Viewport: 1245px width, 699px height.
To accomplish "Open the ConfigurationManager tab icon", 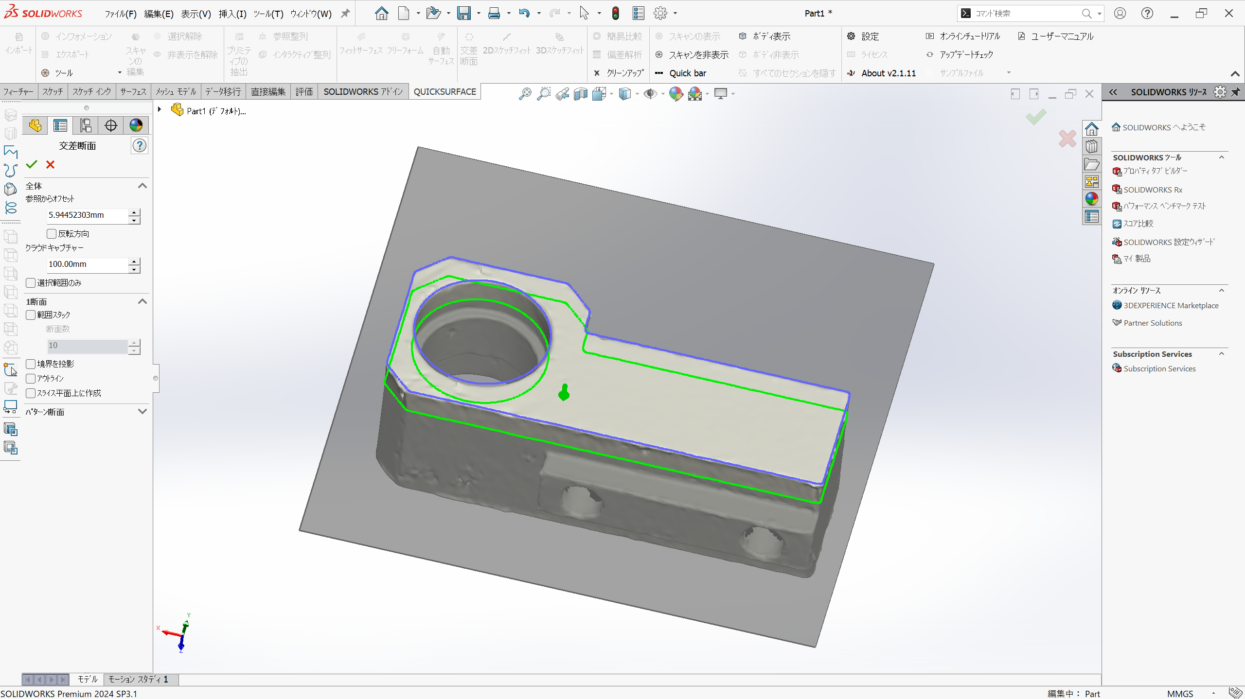I will click(86, 125).
